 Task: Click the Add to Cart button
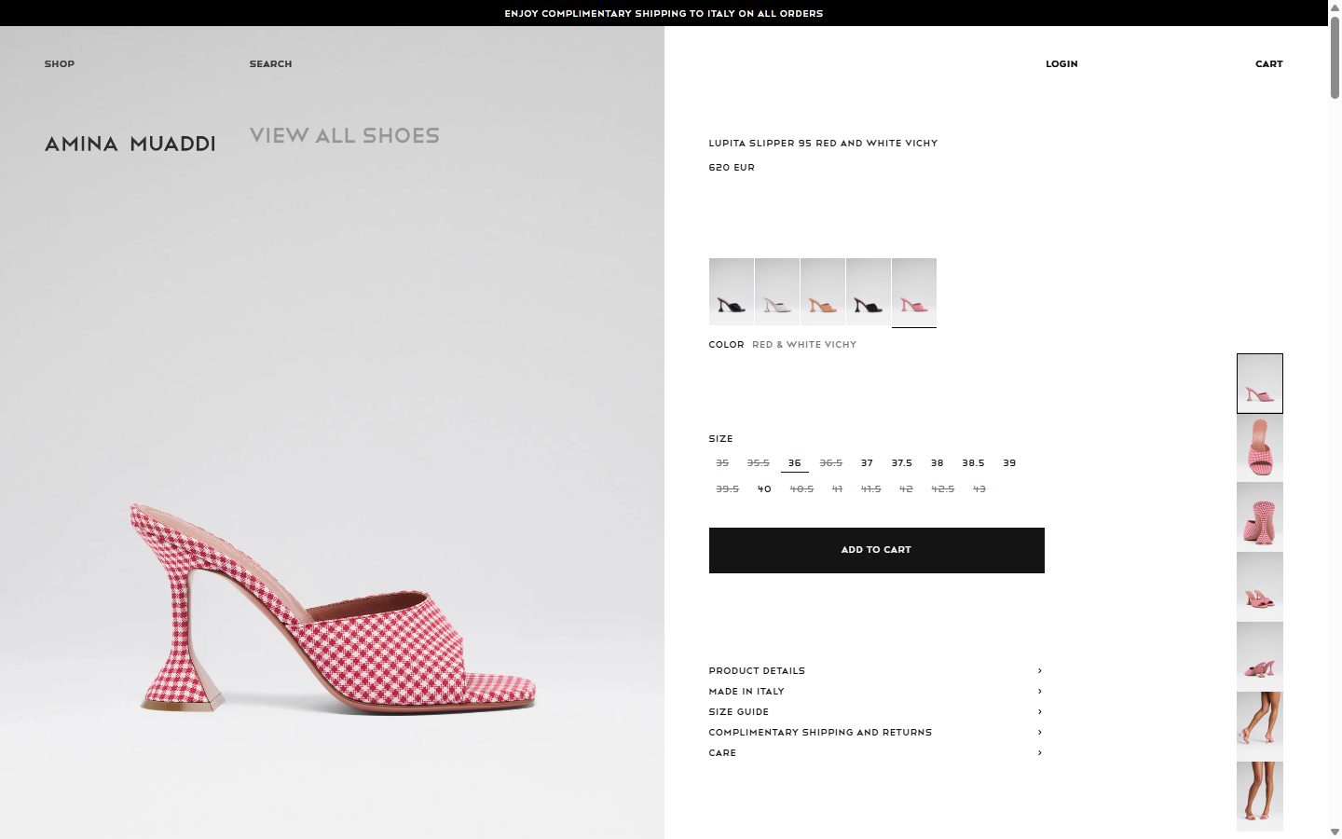876,550
